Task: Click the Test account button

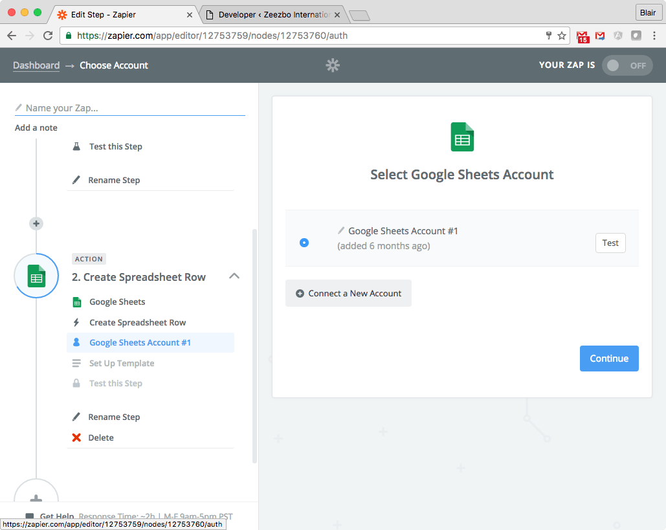Action: [x=610, y=243]
